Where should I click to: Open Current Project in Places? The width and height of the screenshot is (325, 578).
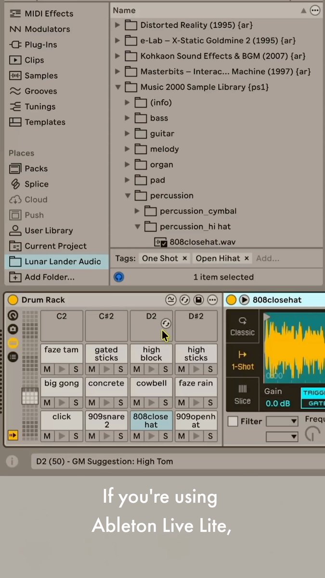click(x=48, y=246)
